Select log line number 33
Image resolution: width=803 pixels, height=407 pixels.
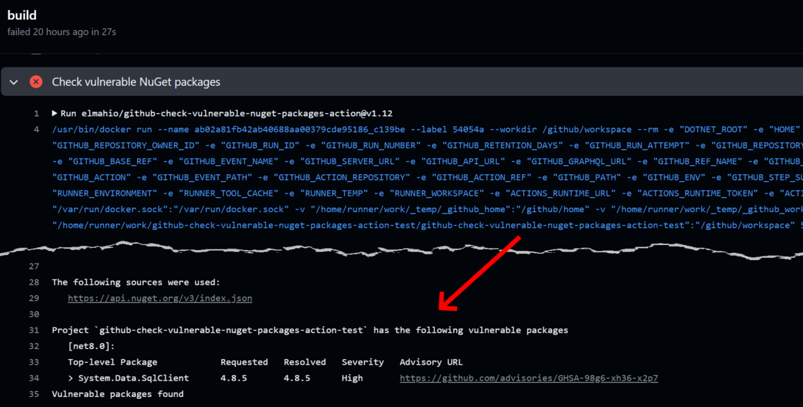point(34,362)
